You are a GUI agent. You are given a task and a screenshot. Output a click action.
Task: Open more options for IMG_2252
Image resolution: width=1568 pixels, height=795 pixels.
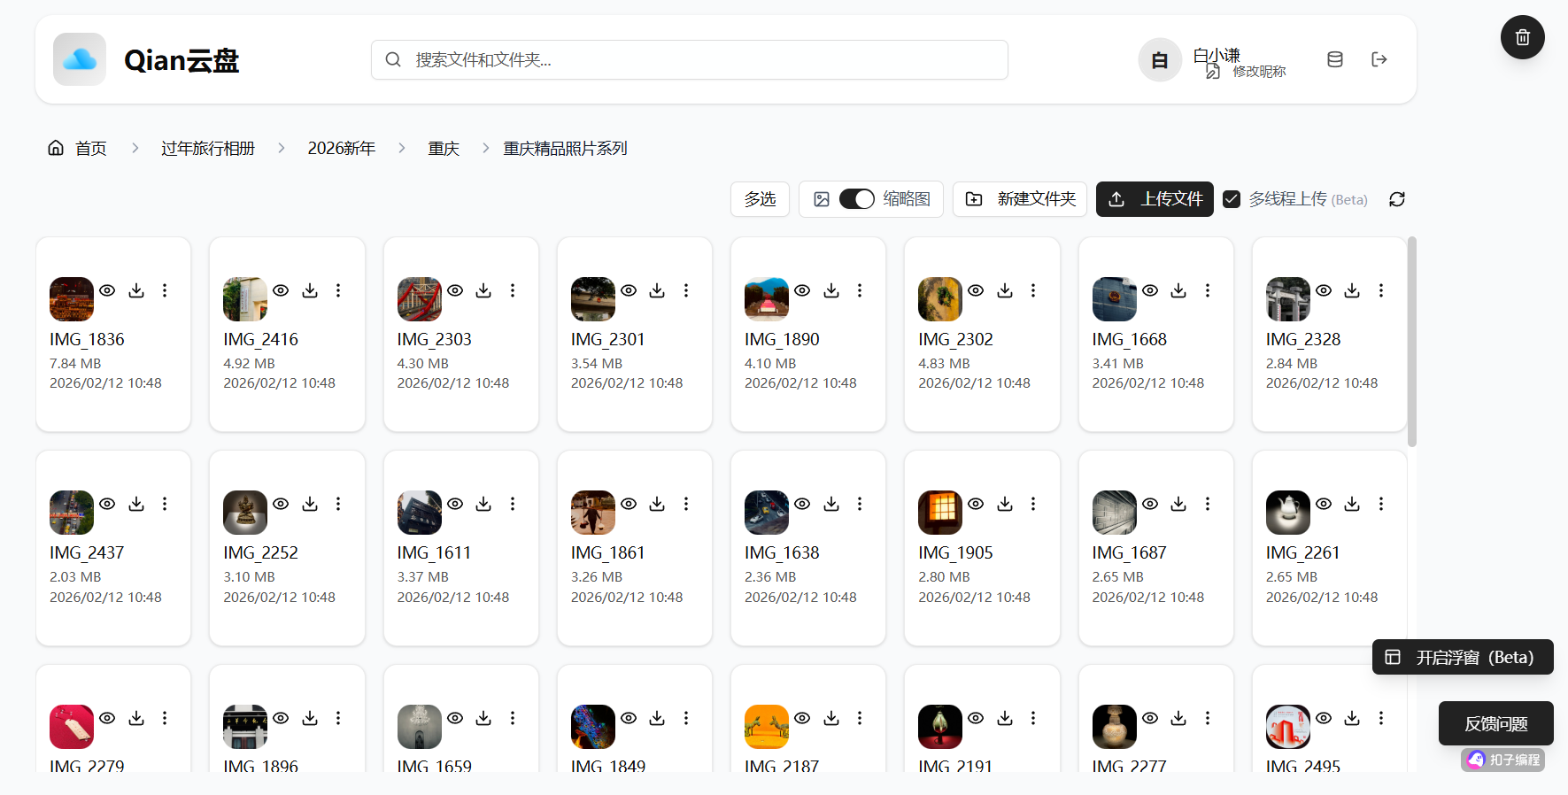(338, 504)
